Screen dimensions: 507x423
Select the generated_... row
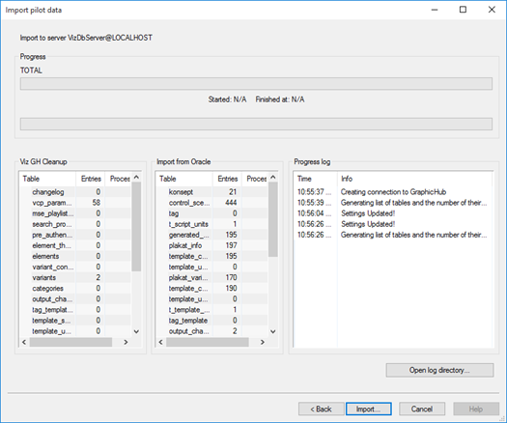tap(212, 235)
